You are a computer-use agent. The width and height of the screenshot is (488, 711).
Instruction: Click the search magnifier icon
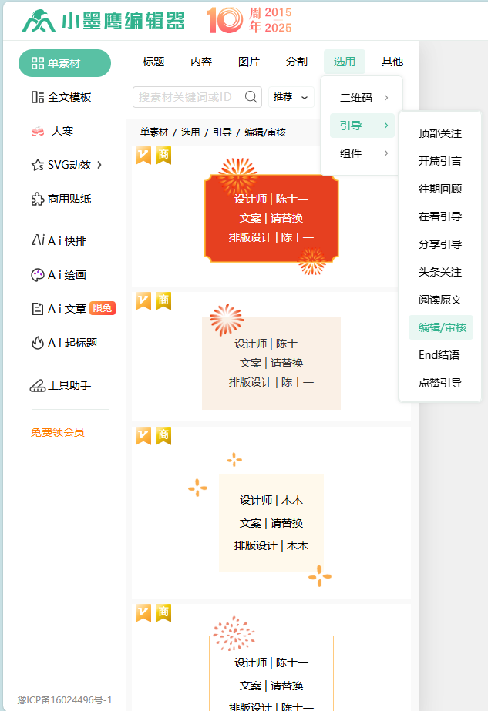tap(251, 97)
